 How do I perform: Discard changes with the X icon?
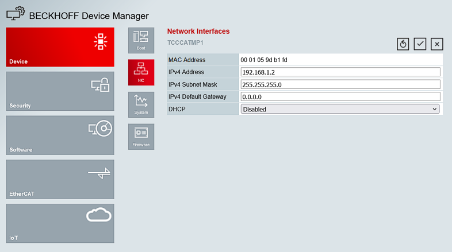[x=437, y=44]
